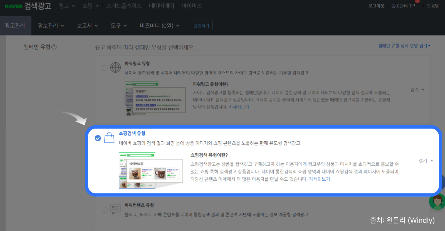Viewport: 445px width, 231px height.
Task: Click the 쇼핑검색 example thumbnail
Action: pos(151,170)
